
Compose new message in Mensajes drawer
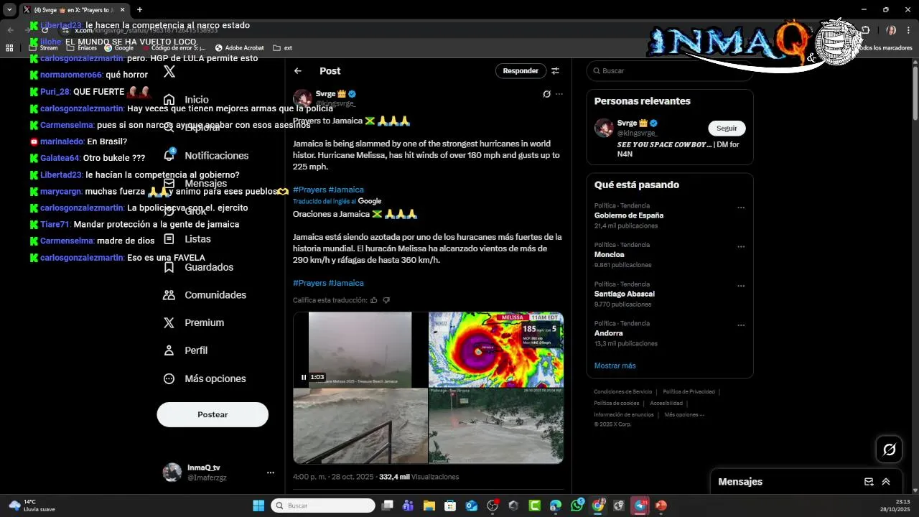869,482
